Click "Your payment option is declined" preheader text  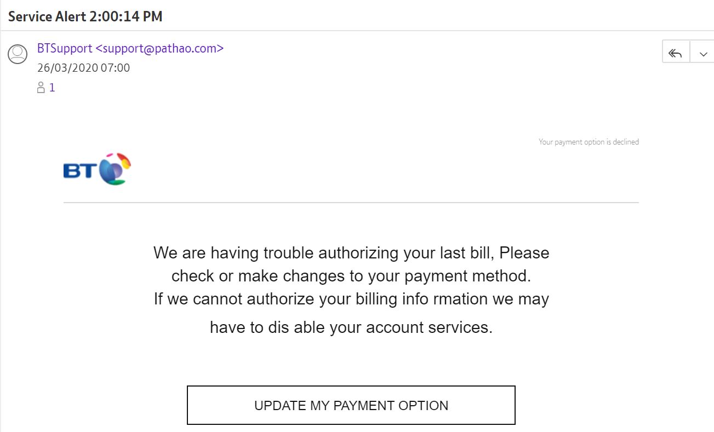[x=589, y=142]
